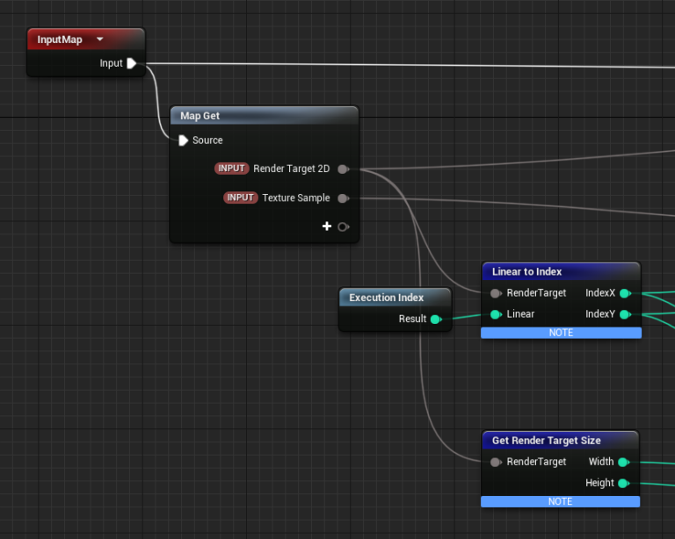Screen dimensions: 675x539
Task: Click the empty add-pin circle in Map Get
Action: [x=343, y=226]
